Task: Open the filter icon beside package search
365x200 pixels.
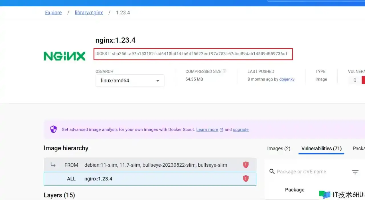Action: pyautogui.click(x=355, y=172)
